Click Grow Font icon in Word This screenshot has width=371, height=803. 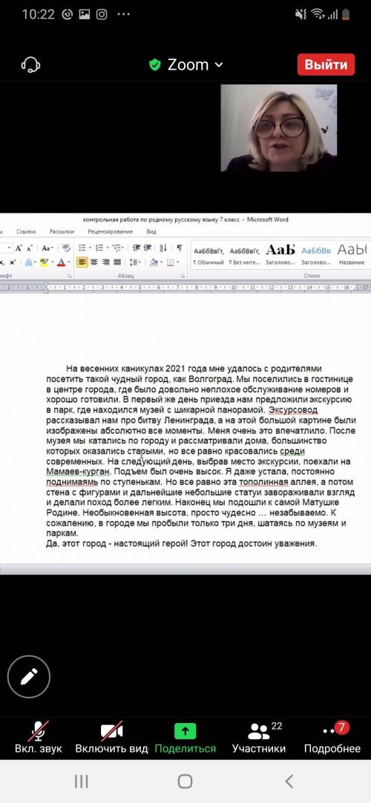19,248
